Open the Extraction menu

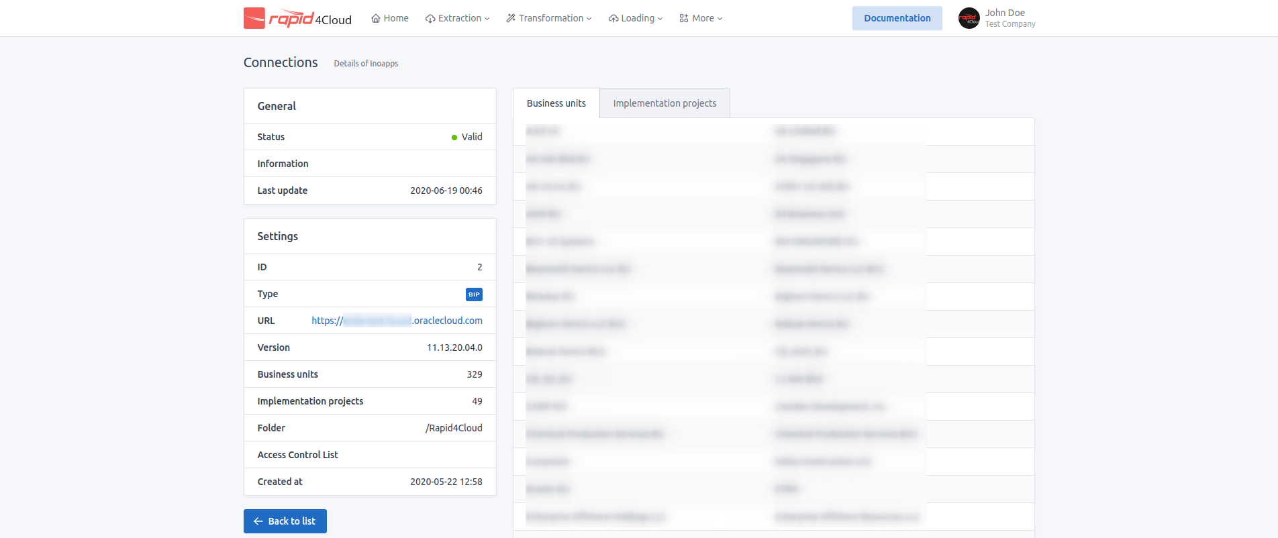pos(457,18)
